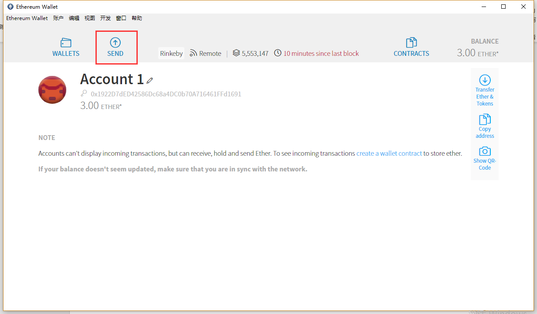Open the Wallets tab
The height and width of the screenshot is (314, 537).
[66, 47]
